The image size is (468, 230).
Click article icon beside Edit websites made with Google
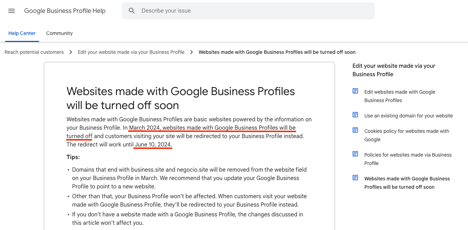tap(355, 91)
